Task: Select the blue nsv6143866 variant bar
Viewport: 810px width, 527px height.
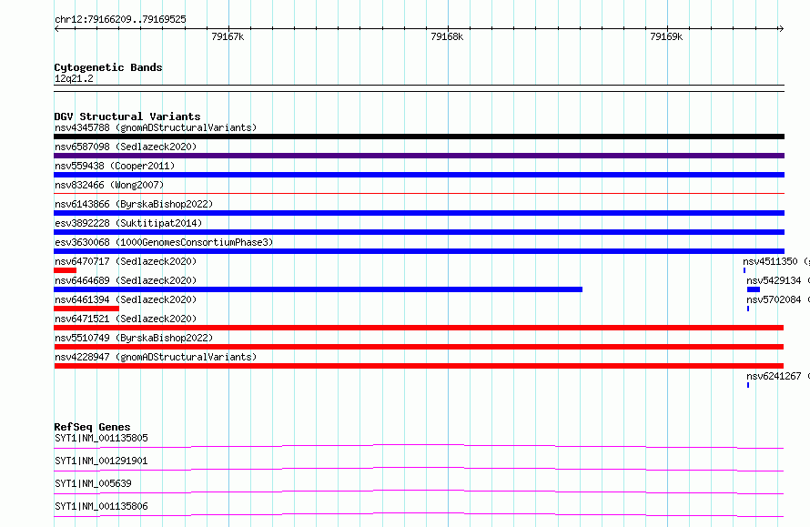Action: coord(419,213)
